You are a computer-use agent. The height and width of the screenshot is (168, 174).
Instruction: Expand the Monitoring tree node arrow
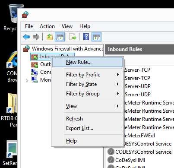[x=27, y=80]
